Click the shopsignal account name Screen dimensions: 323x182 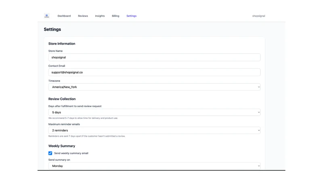[258, 16]
